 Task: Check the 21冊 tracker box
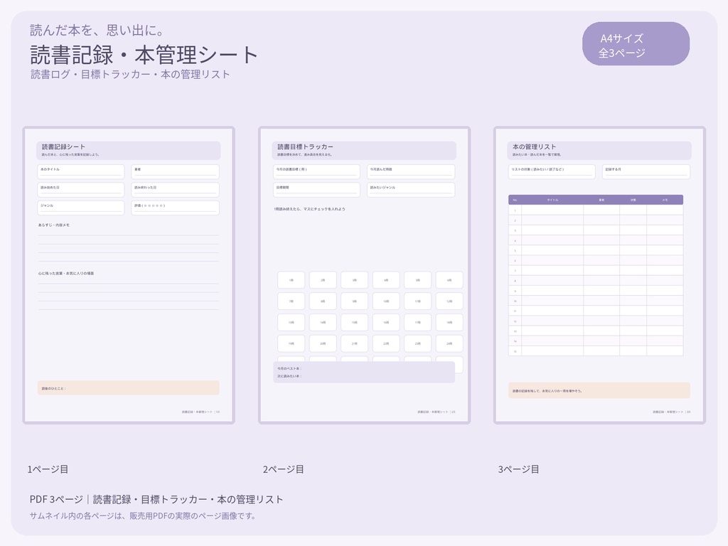coord(354,343)
